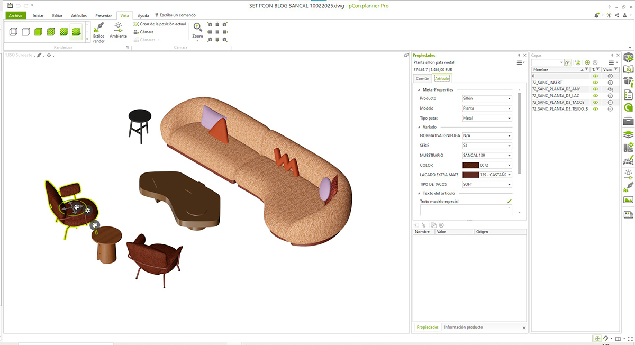This screenshot has width=635, height=345.
Task: Collapse the Meta-Properties section
Action: [x=419, y=90]
